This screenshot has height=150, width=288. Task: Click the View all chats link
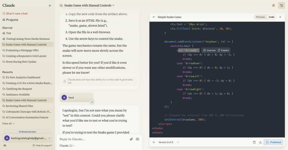(8, 124)
